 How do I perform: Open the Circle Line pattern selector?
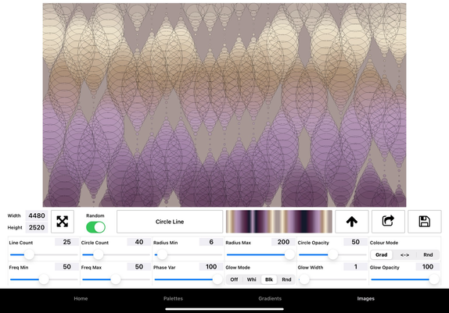pyautogui.click(x=170, y=222)
